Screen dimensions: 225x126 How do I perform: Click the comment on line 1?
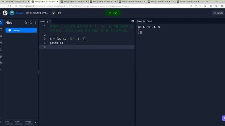click(x=91, y=28)
